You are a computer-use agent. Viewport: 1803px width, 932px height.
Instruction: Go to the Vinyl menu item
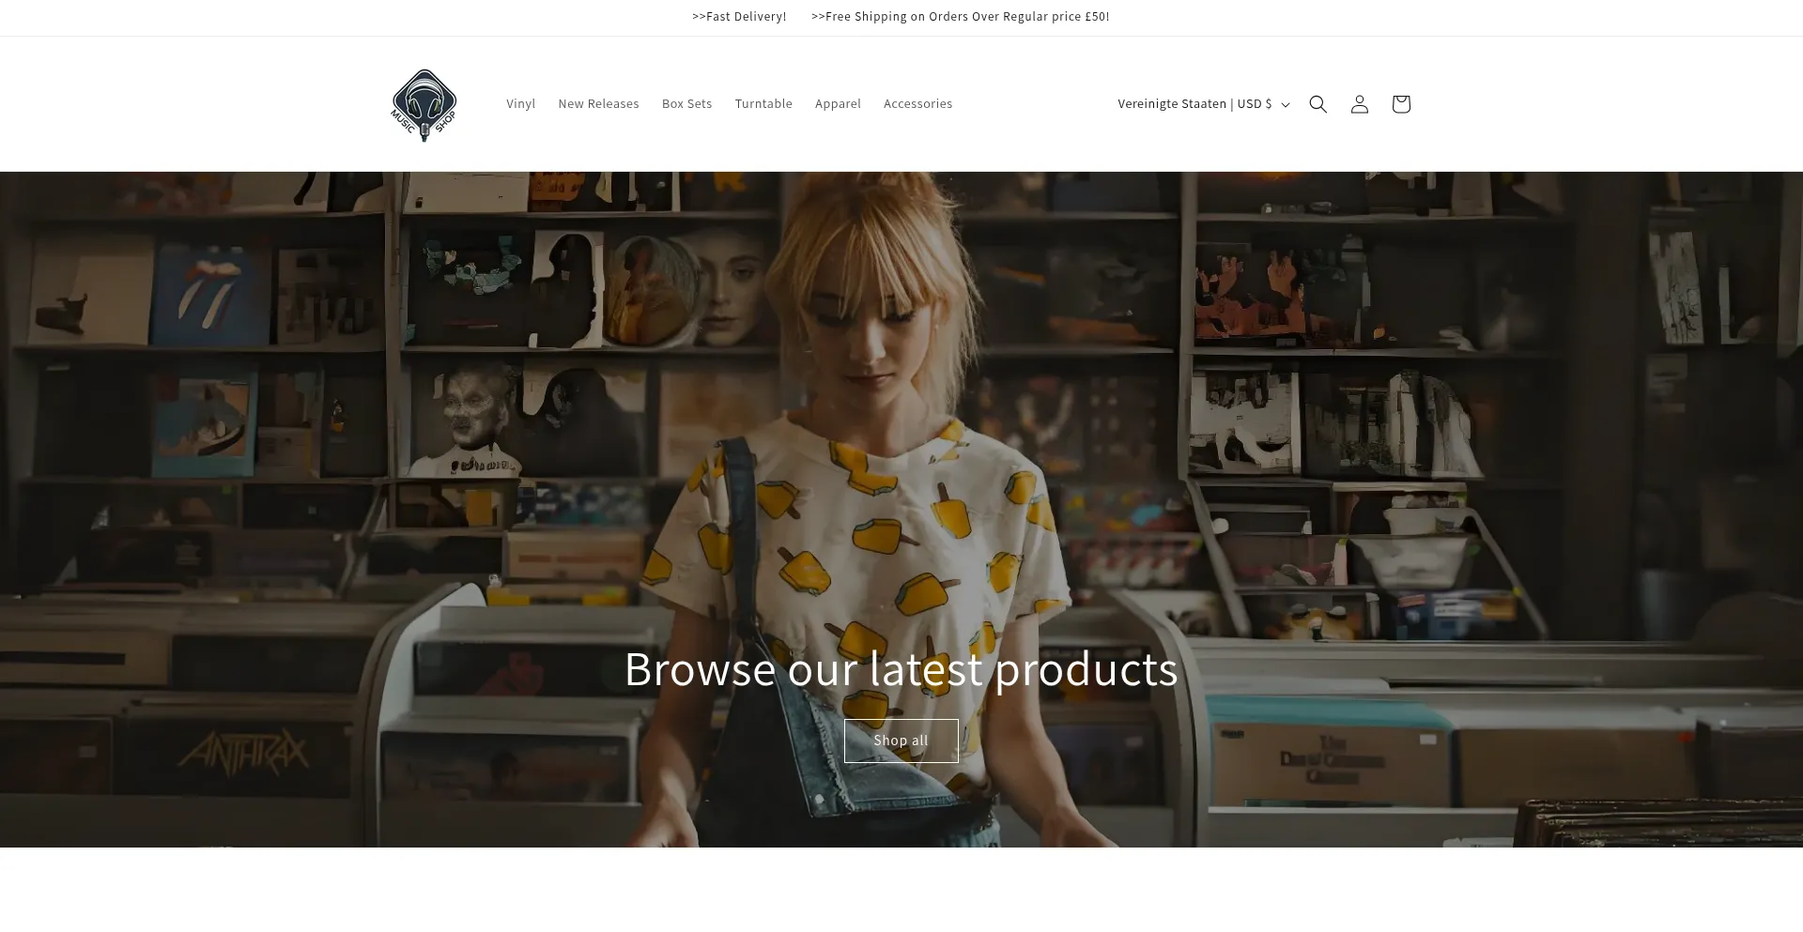[x=520, y=104]
